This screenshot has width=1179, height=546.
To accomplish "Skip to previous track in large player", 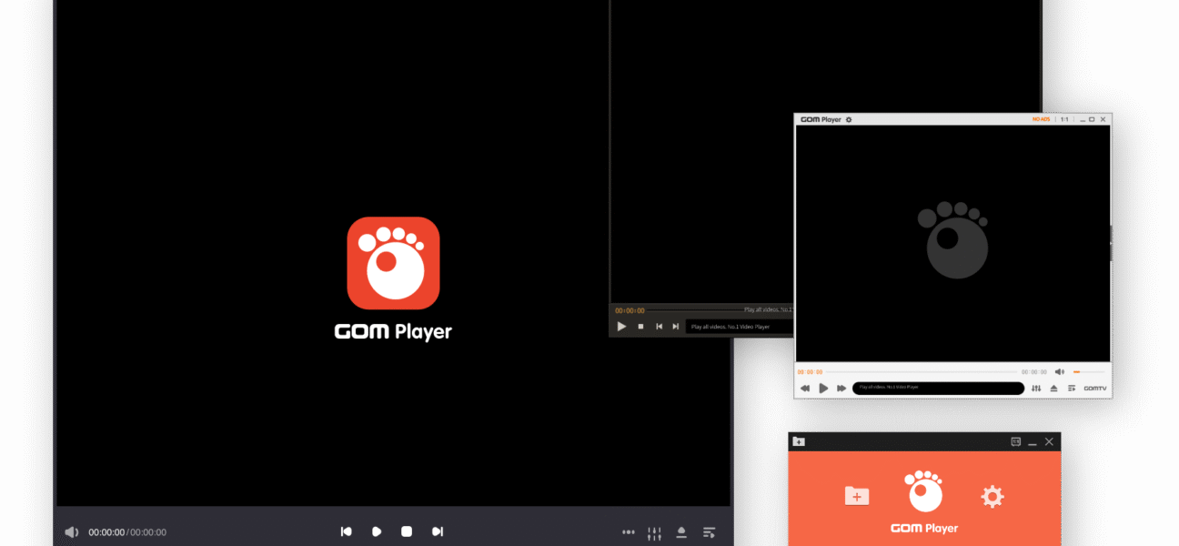I will pyautogui.click(x=346, y=531).
